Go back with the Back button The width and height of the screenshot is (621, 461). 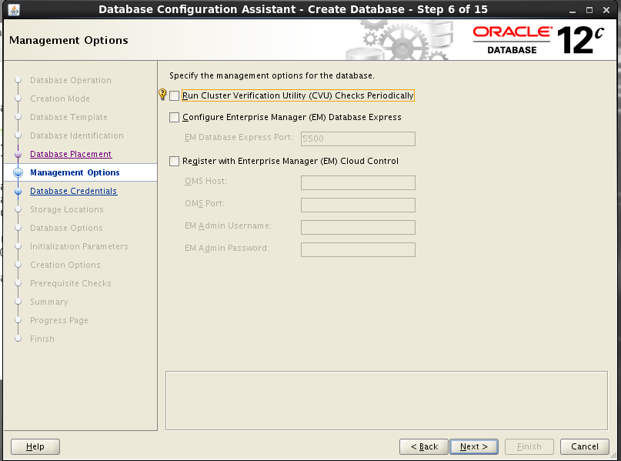424,446
